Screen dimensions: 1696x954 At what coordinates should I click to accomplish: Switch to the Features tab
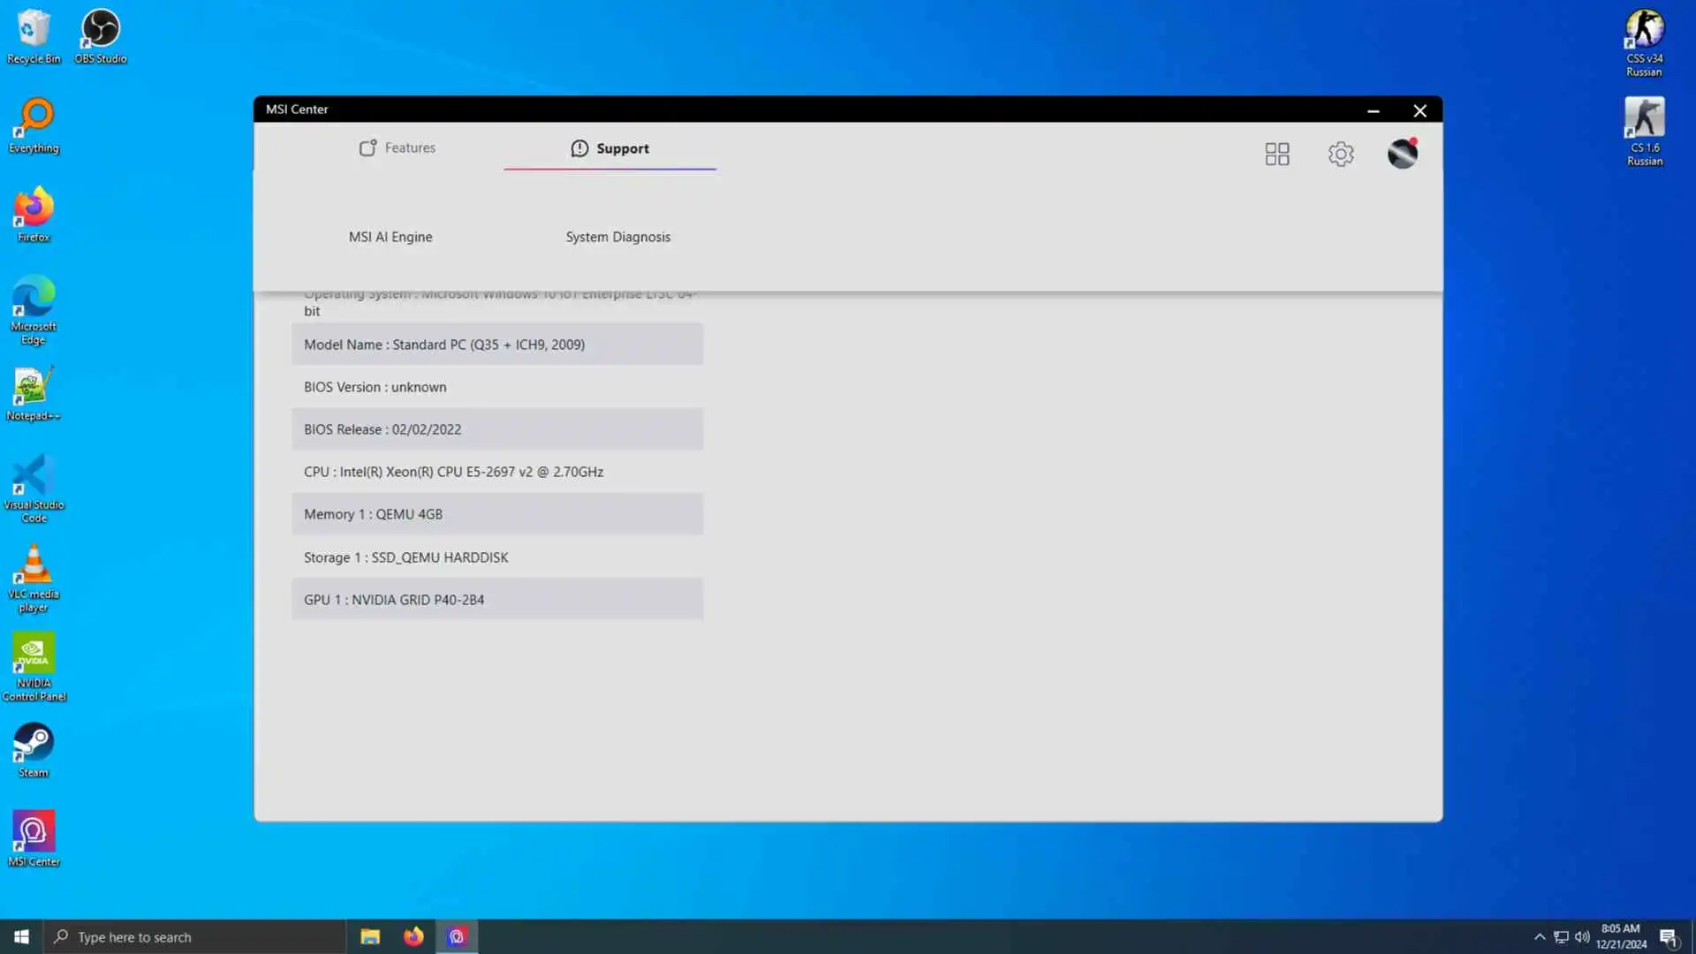tap(397, 148)
